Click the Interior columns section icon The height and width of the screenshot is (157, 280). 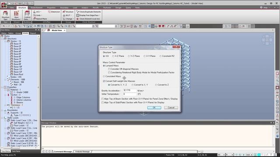(x=12, y=100)
